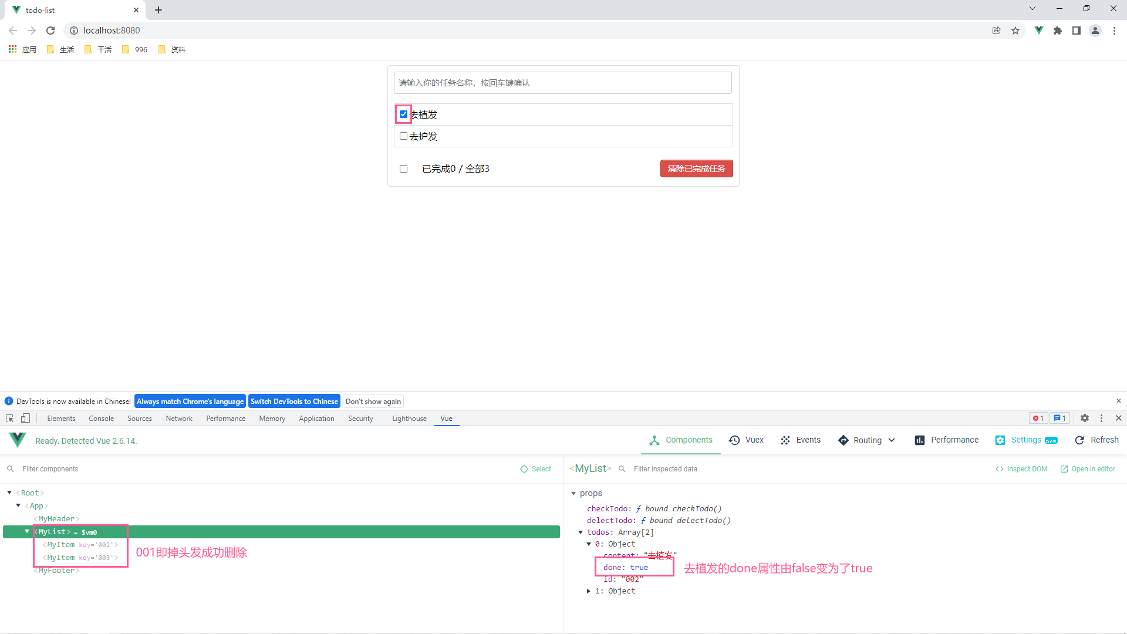Check the 去护发 todo checkbox
Image resolution: width=1127 pixels, height=634 pixels.
pyautogui.click(x=403, y=136)
